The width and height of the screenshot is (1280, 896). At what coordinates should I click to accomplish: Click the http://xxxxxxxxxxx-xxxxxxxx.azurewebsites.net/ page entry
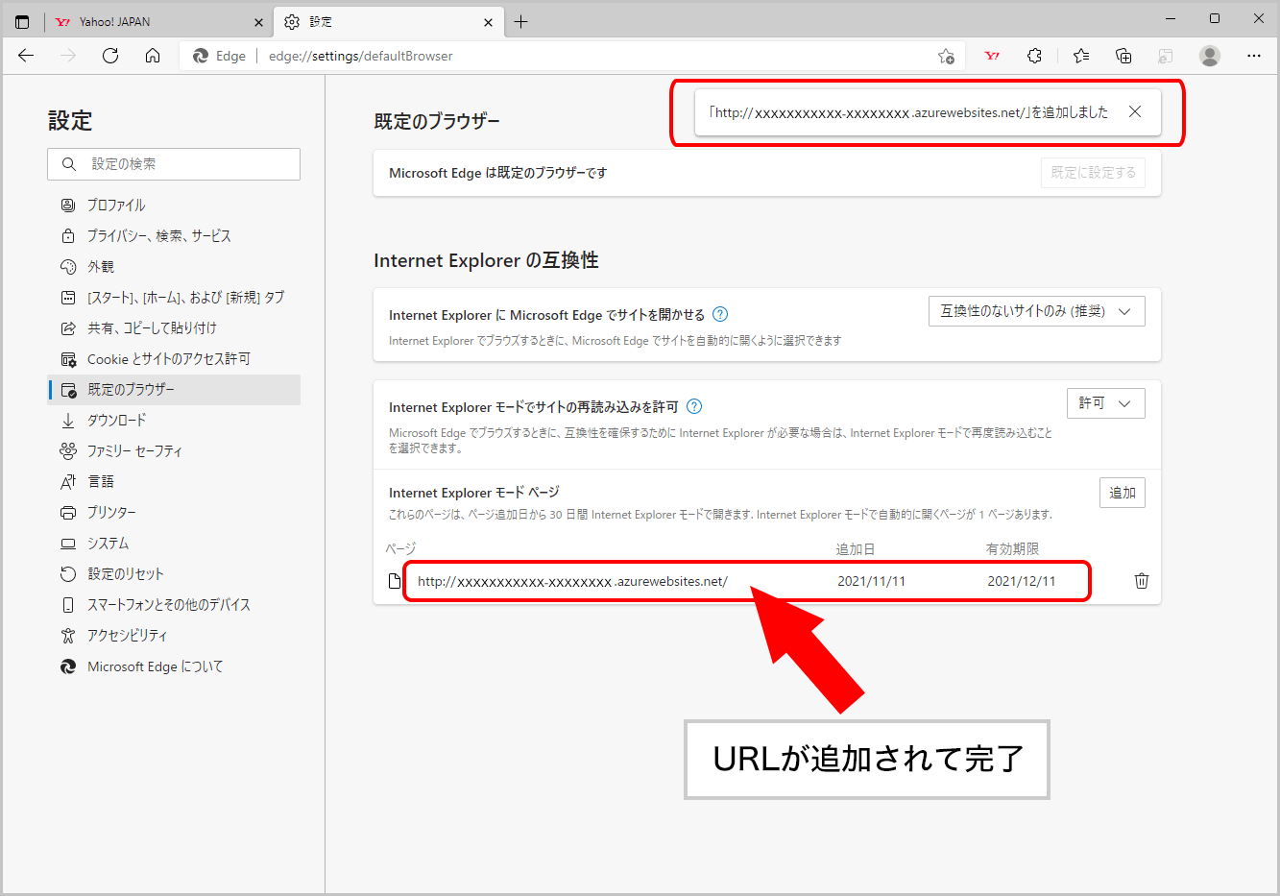coord(572,581)
